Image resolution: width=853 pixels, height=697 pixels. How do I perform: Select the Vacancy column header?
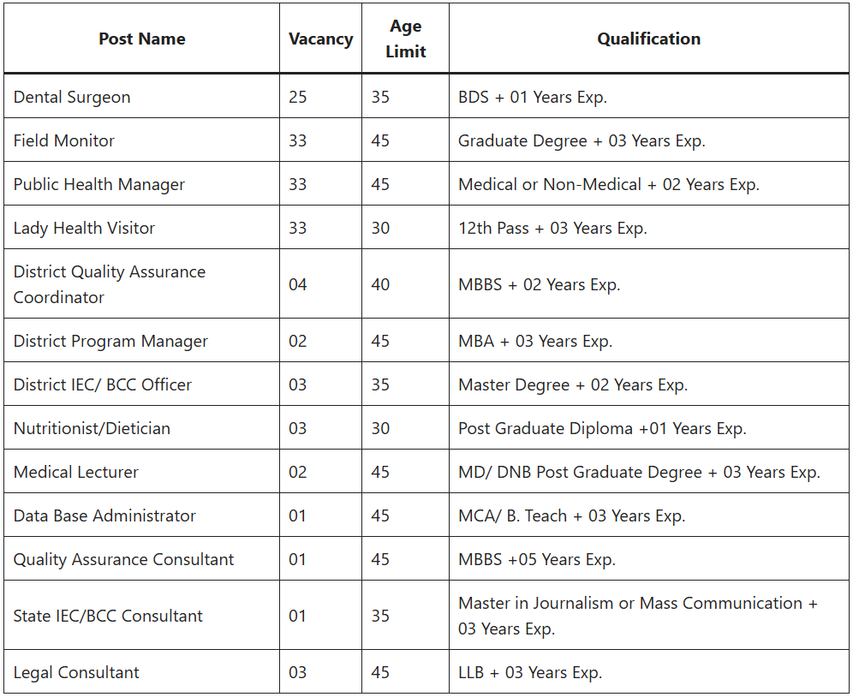pyautogui.click(x=320, y=39)
